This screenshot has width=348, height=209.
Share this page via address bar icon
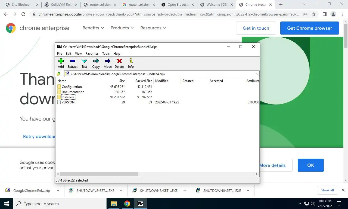click(305, 14)
